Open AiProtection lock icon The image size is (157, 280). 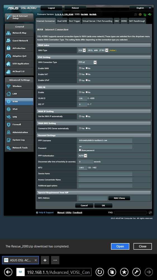tap(8, 48)
